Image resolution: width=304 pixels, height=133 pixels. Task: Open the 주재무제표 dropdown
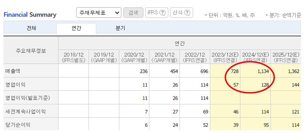click(99, 12)
